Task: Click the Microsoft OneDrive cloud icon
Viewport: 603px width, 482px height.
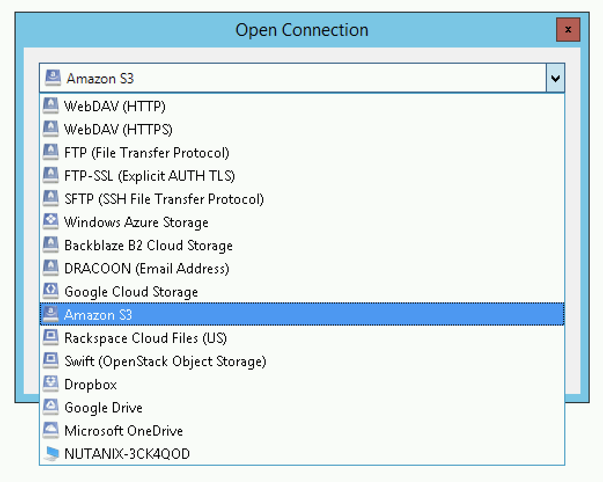Action: click(x=51, y=430)
